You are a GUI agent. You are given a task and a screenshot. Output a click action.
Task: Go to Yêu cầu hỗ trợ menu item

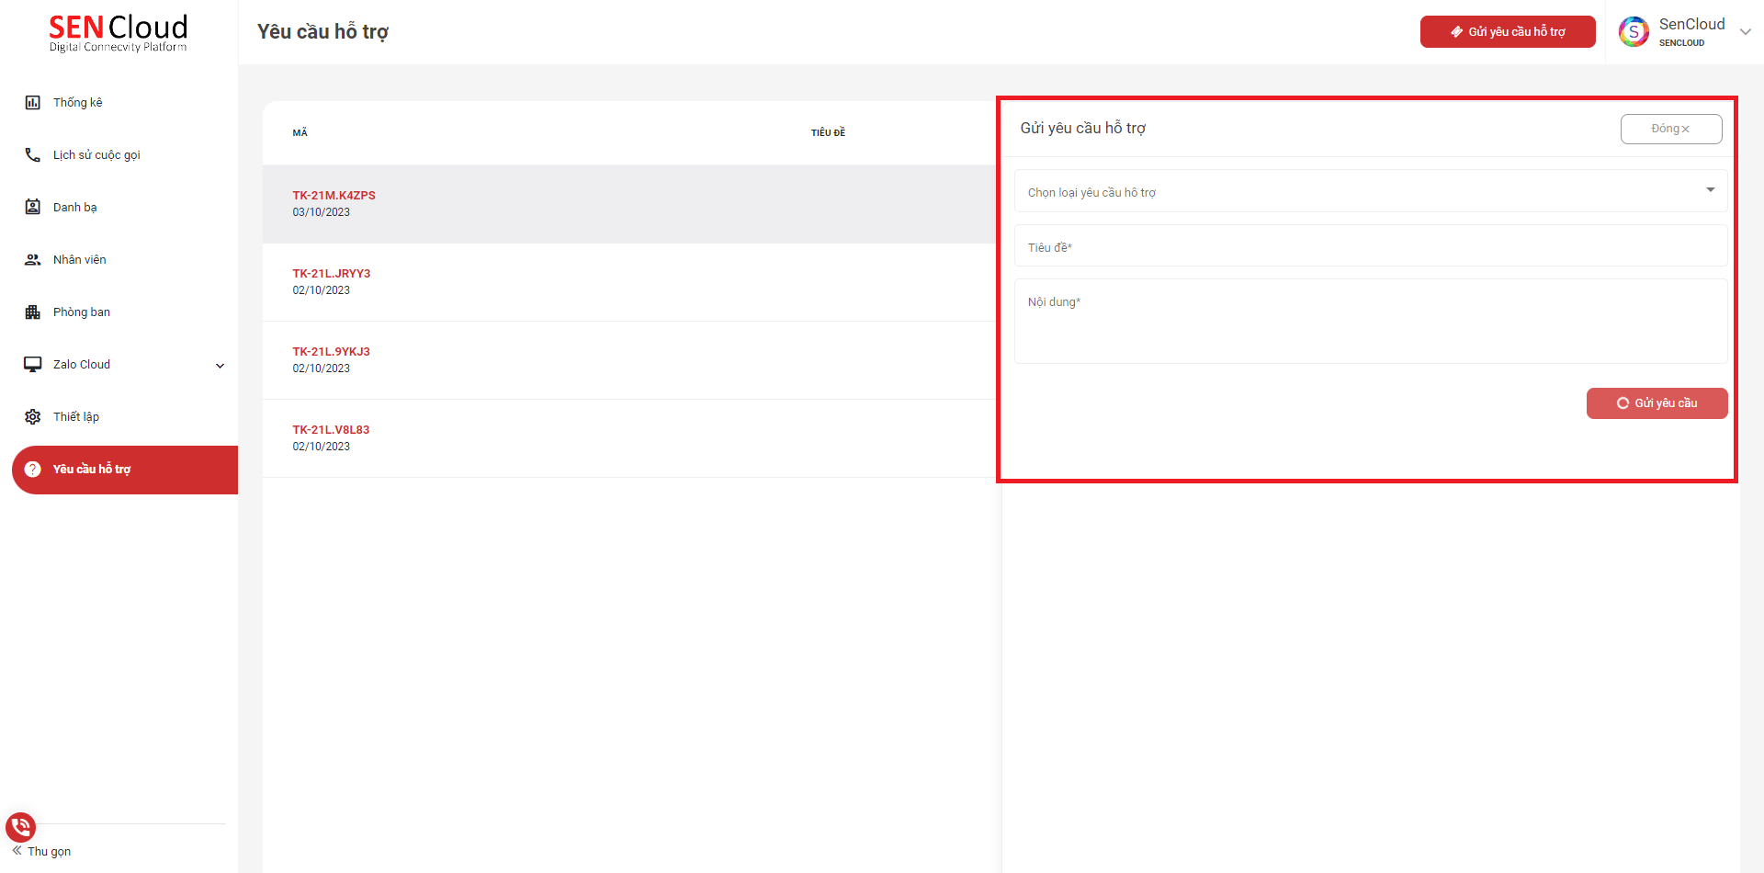coord(92,470)
